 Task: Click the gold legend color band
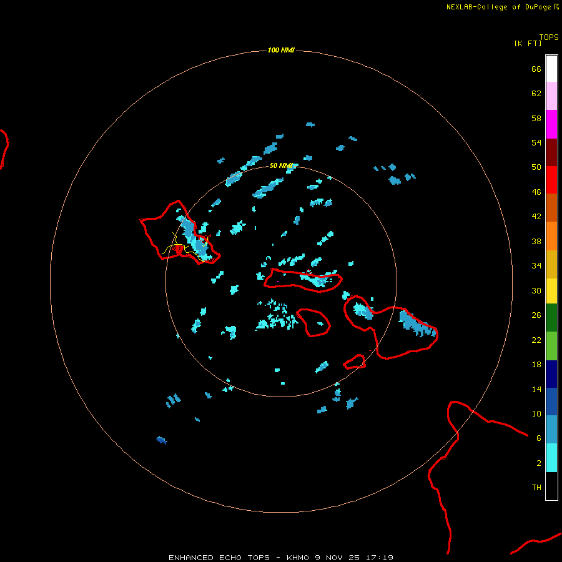click(x=551, y=264)
